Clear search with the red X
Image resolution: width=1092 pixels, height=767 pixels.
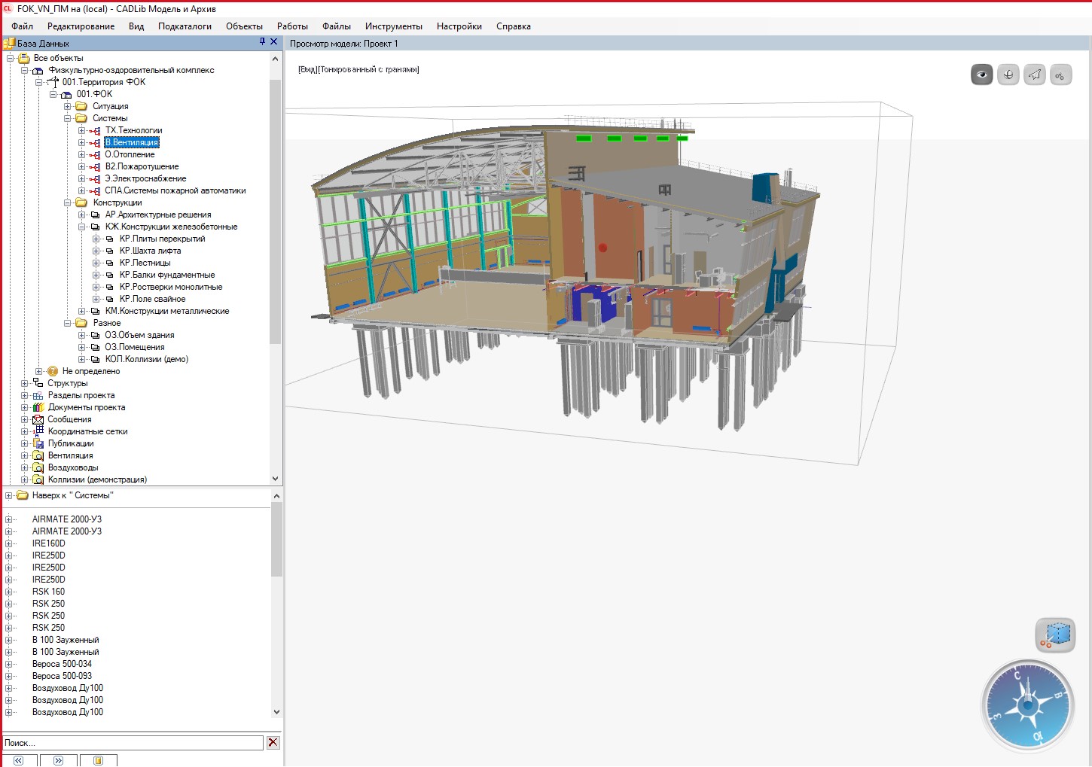[x=273, y=743]
